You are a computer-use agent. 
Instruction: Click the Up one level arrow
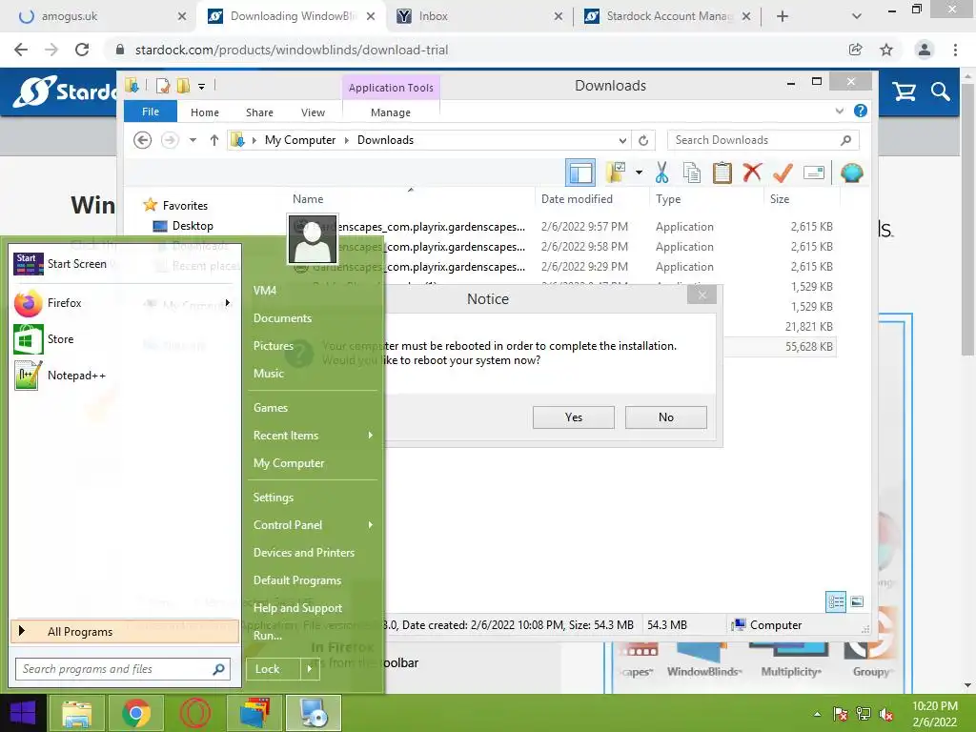click(x=214, y=140)
